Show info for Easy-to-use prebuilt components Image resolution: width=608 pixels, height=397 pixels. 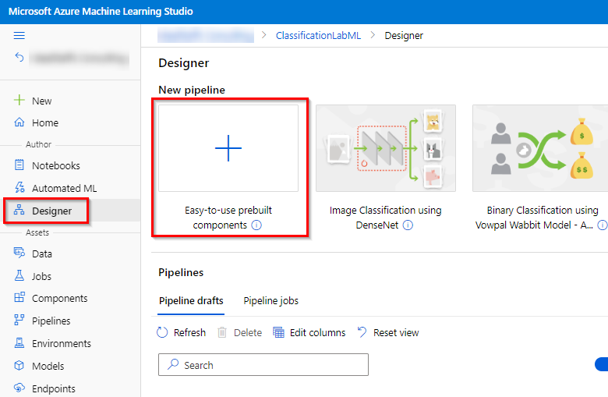(x=256, y=225)
